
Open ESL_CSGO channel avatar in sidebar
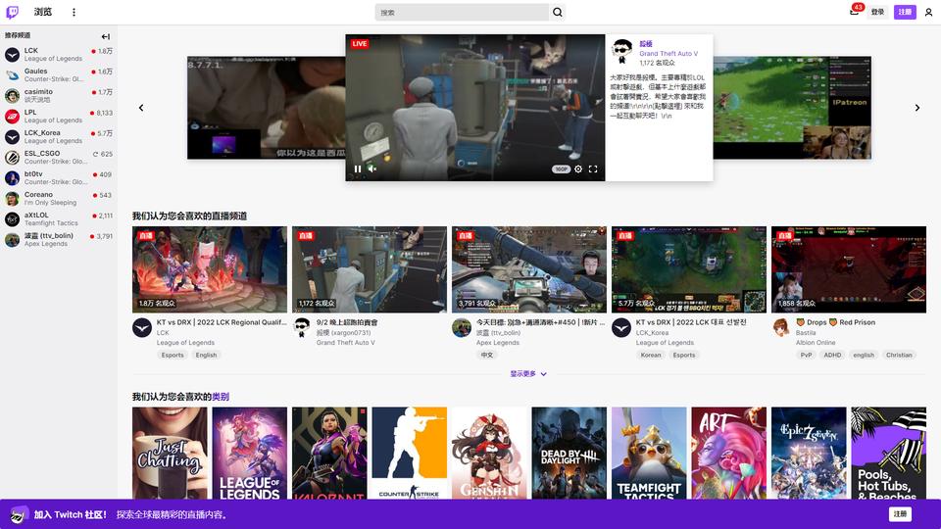pos(12,157)
